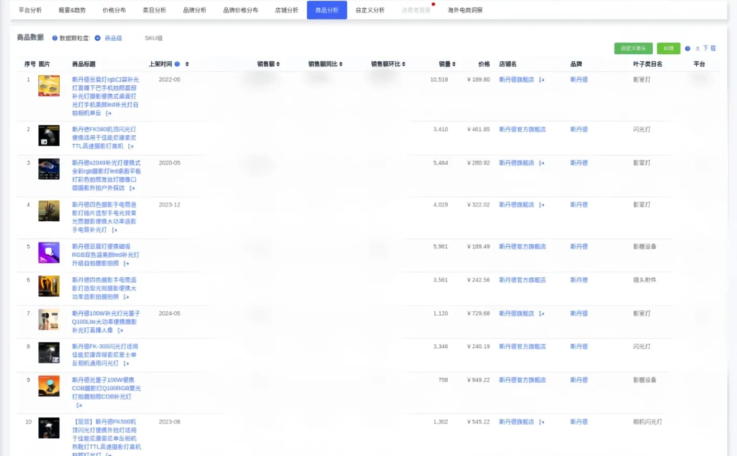Open external link icon of product row 5

point(126,264)
